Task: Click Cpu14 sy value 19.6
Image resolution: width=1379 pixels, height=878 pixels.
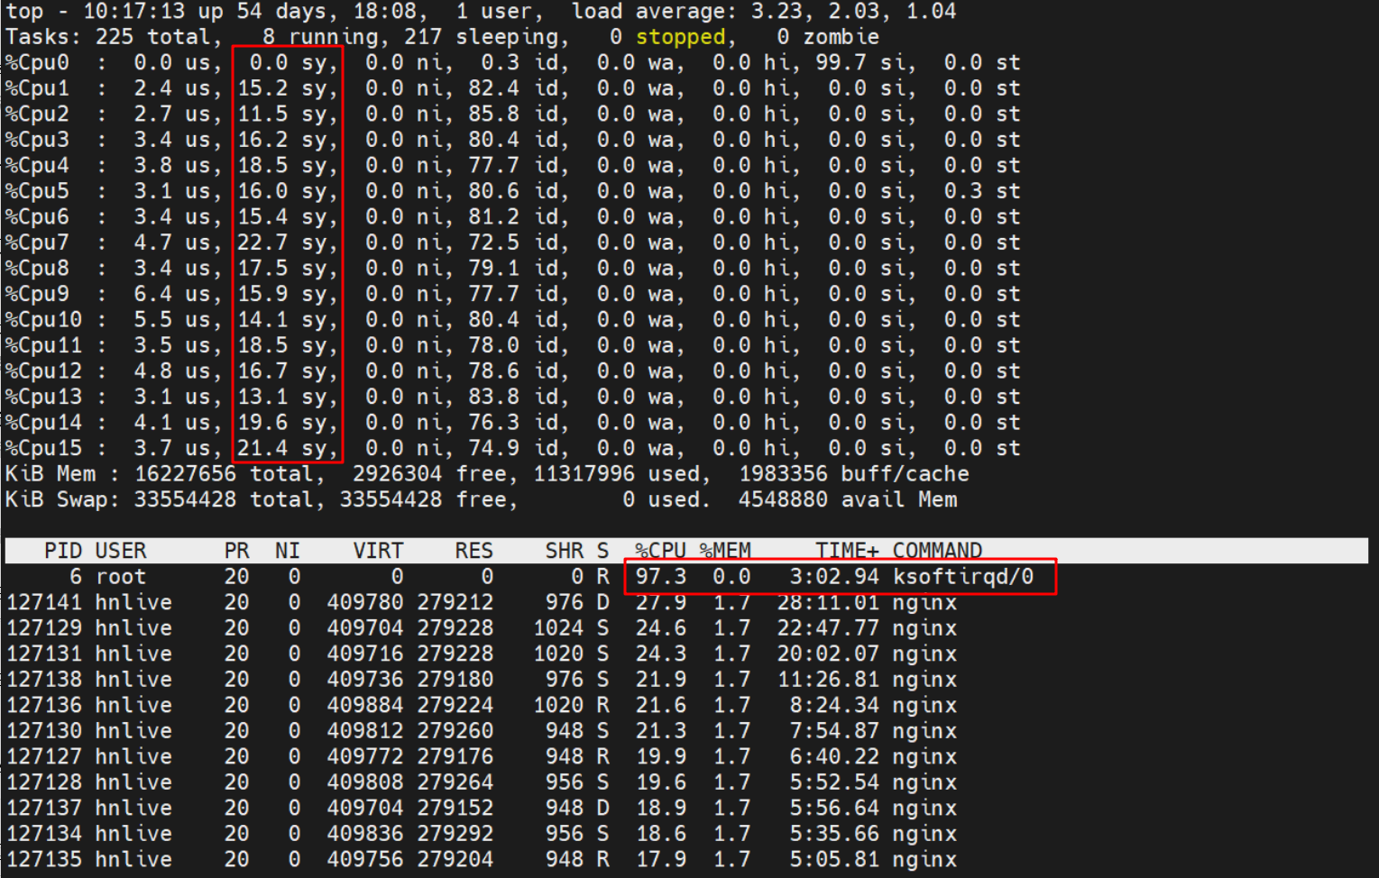Action: [262, 423]
